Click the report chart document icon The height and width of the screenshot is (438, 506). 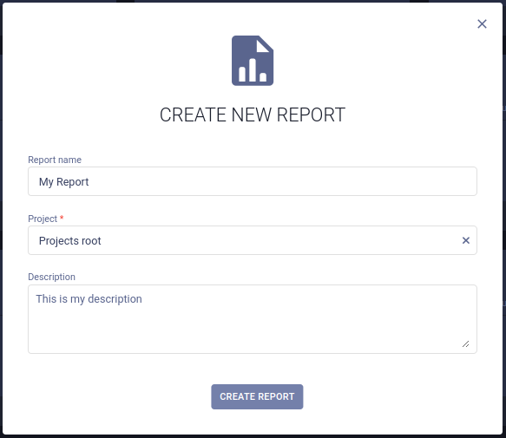click(253, 61)
